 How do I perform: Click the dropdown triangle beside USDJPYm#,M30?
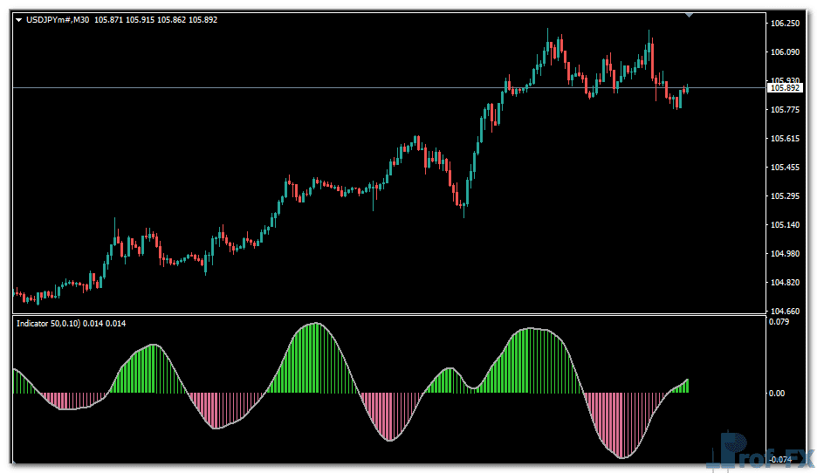pos(19,19)
